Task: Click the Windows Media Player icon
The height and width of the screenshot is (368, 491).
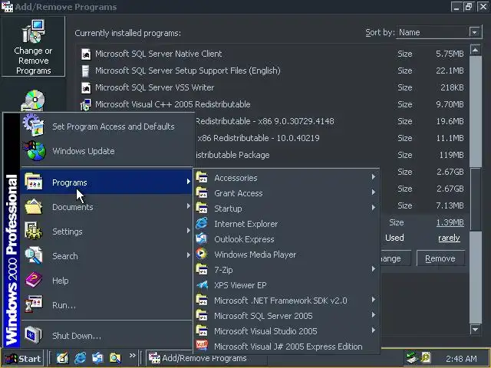Action: click(202, 254)
